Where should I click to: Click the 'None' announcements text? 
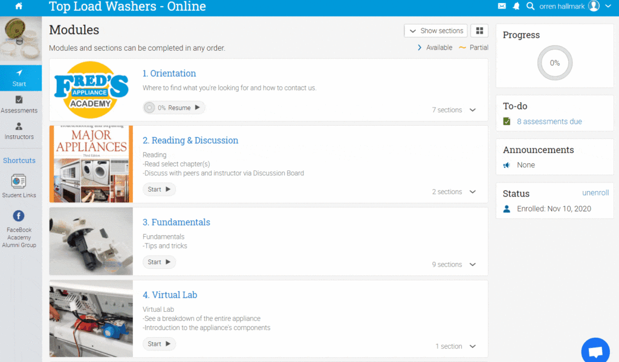click(526, 165)
